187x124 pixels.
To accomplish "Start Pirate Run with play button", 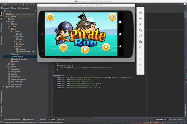I will 85,50.
